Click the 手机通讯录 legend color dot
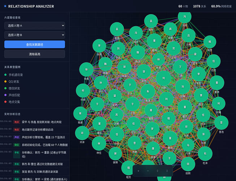The height and width of the screenshot is (181, 236). [x=5, y=75]
